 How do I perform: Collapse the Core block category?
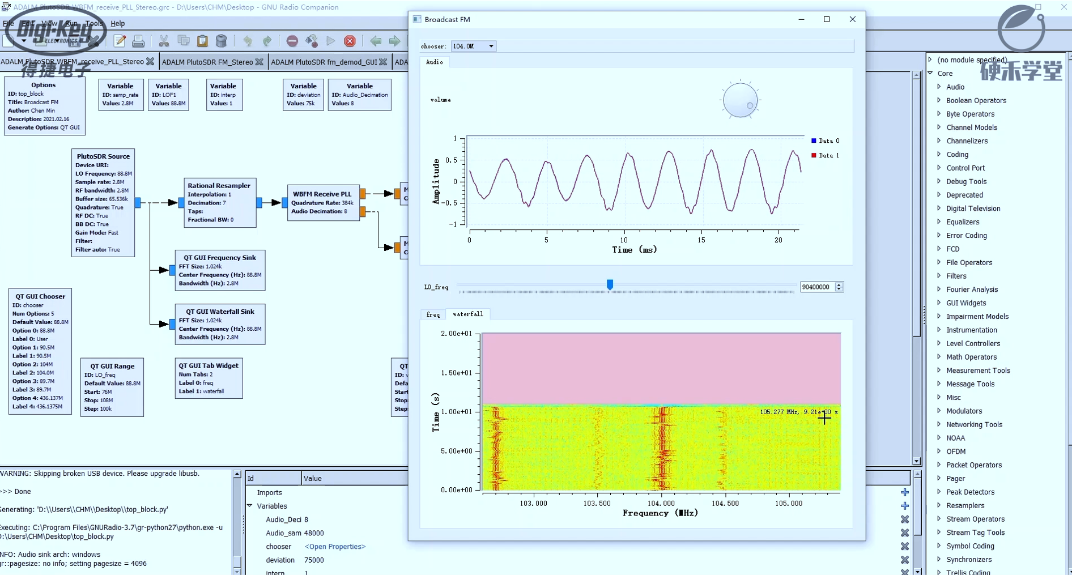931,73
